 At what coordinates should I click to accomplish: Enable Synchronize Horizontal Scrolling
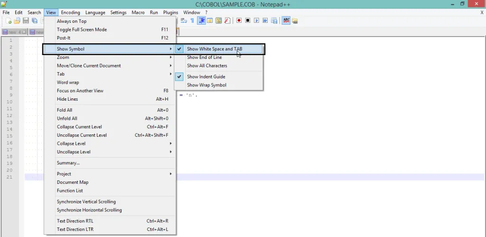coord(110,210)
